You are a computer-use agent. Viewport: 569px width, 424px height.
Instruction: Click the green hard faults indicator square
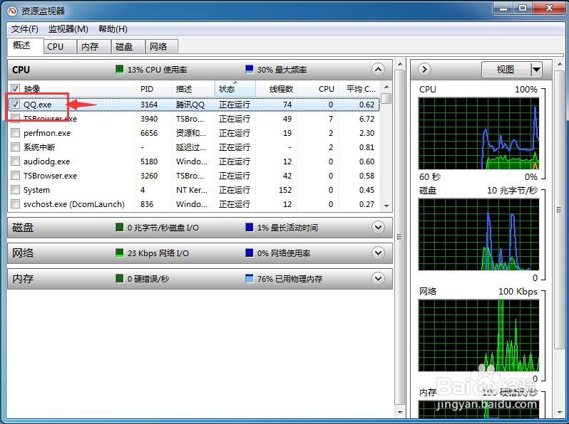click(x=119, y=278)
